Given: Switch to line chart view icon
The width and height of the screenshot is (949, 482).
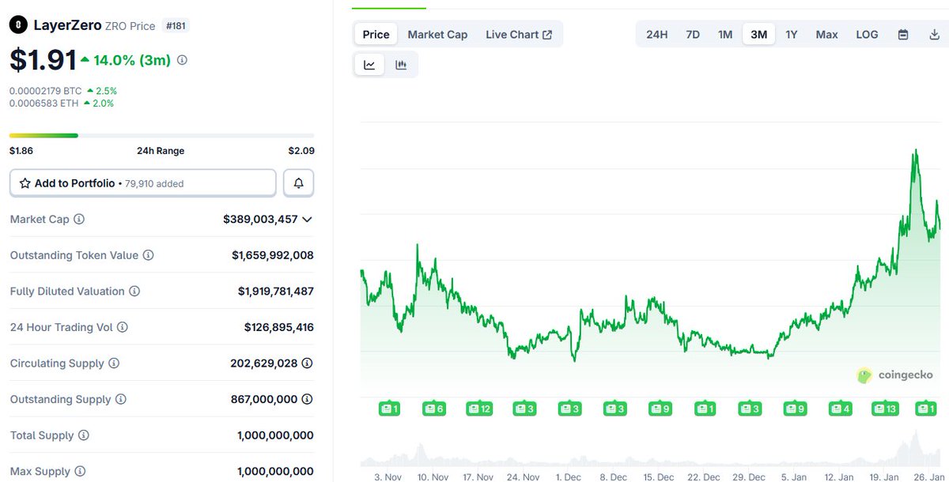Looking at the screenshot, I should (369, 65).
